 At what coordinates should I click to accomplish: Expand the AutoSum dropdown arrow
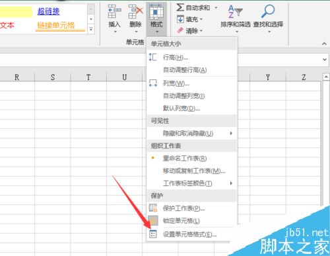[216, 8]
